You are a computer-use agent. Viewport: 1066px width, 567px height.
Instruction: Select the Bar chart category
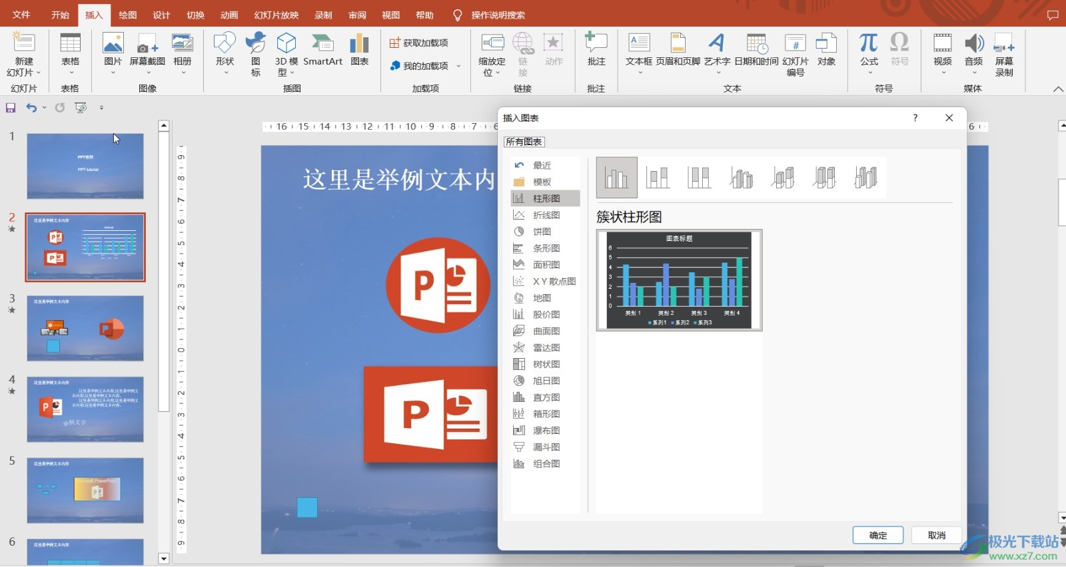545,248
